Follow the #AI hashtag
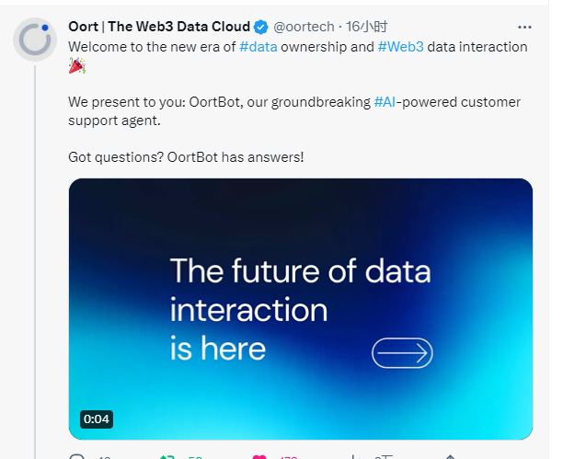The height and width of the screenshot is (459, 563). [x=385, y=102]
